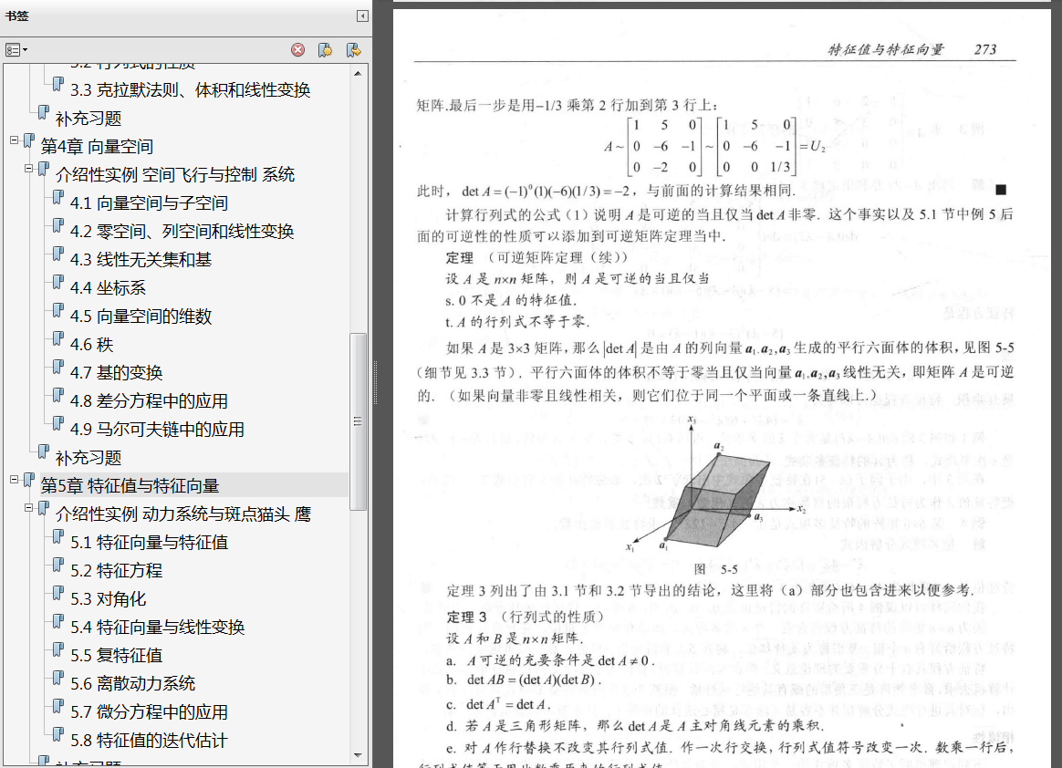The height and width of the screenshot is (768, 1062).
Task: Open the bookmark options dropdown menu
Action: point(16,50)
